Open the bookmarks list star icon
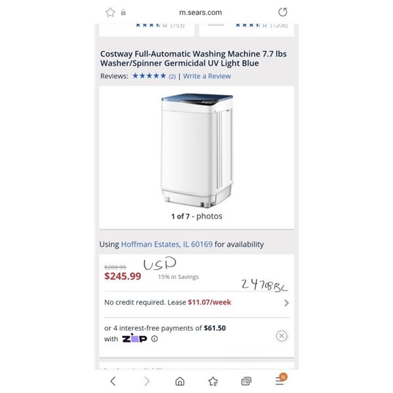Viewport: 393px width, 393px height. (213, 381)
